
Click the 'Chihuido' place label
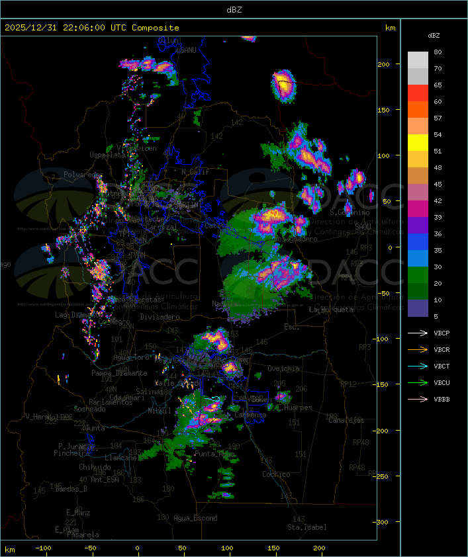coord(95,467)
